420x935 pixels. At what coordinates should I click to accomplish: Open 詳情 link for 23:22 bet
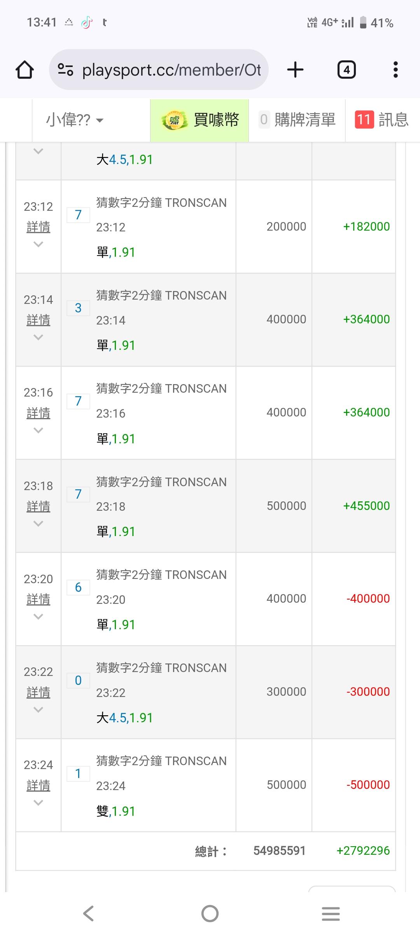(38, 693)
